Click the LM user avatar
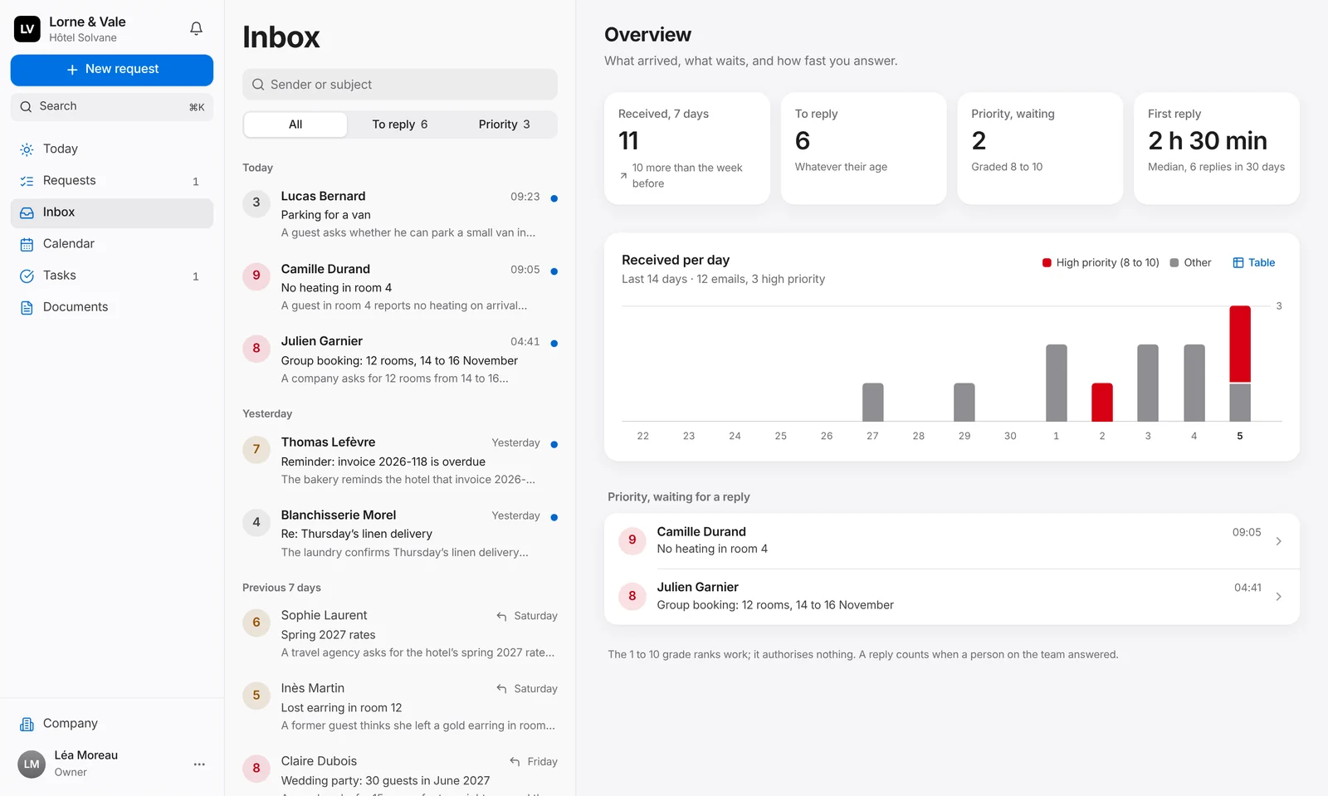1328x796 pixels. 32,764
